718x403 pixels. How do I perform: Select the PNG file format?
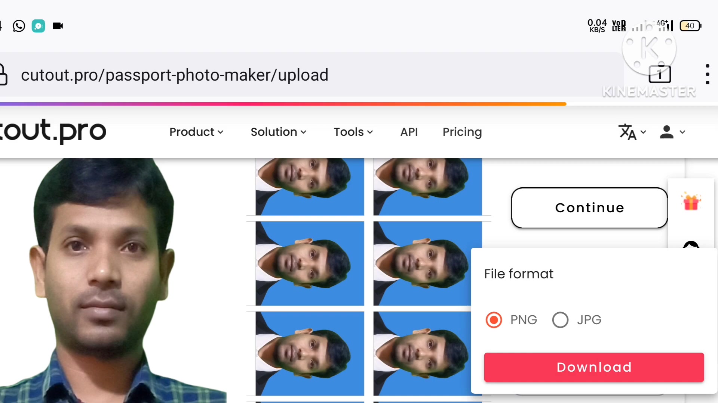(494, 320)
